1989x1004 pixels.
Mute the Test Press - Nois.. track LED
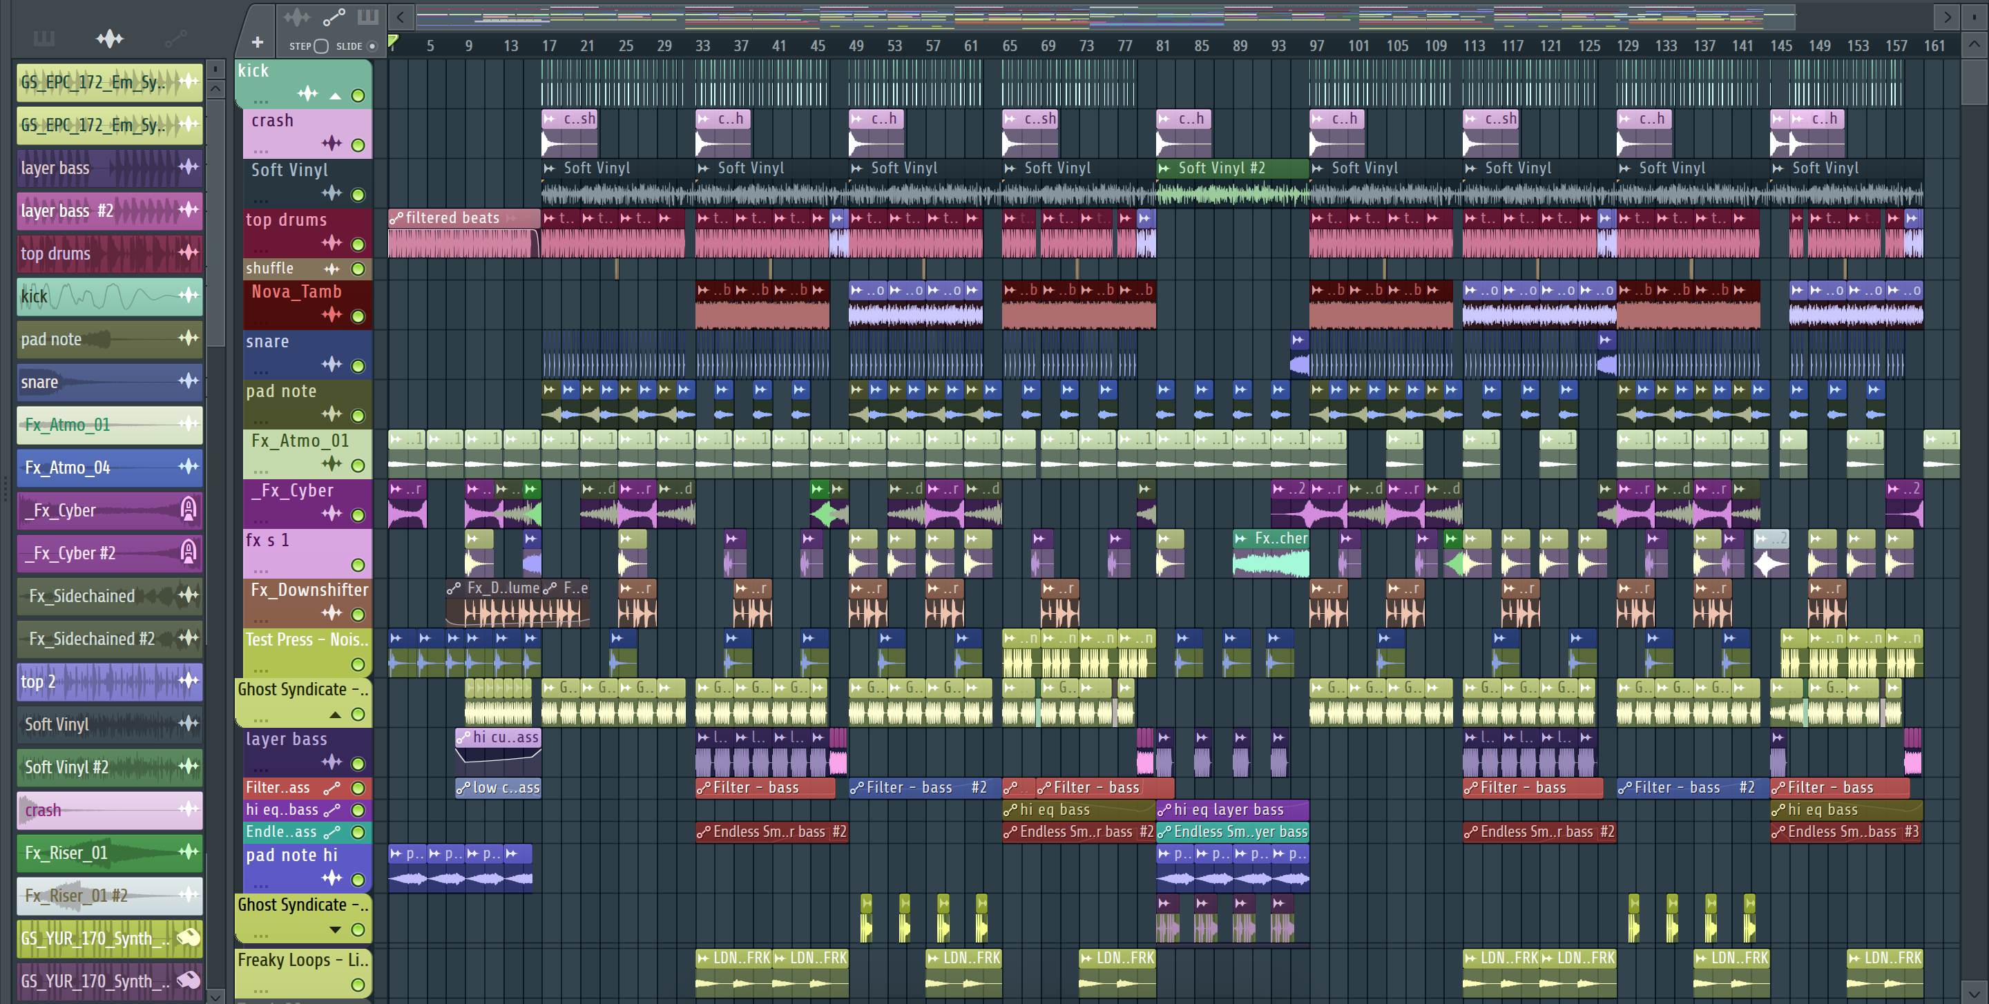click(x=358, y=664)
